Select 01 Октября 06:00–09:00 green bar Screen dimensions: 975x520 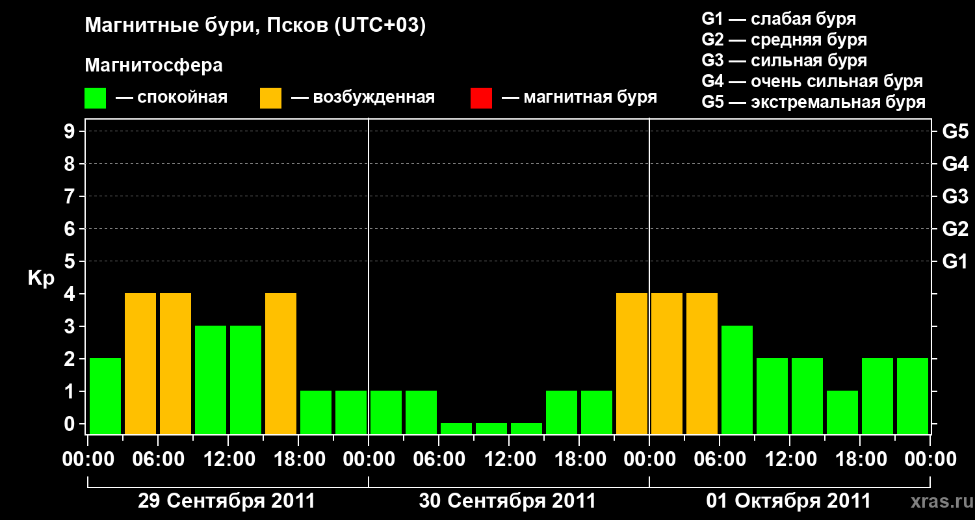tap(737, 380)
